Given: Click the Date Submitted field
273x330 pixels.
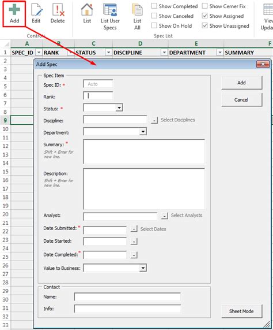Looking at the screenshot, I should point(105,230).
